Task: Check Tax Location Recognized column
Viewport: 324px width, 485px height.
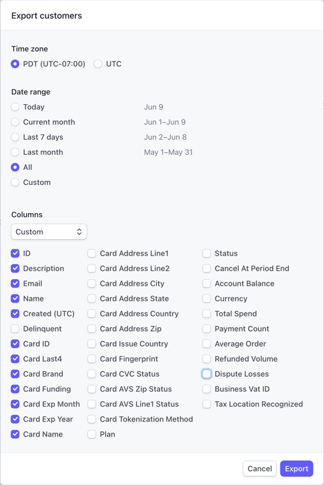Action: point(207,404)
